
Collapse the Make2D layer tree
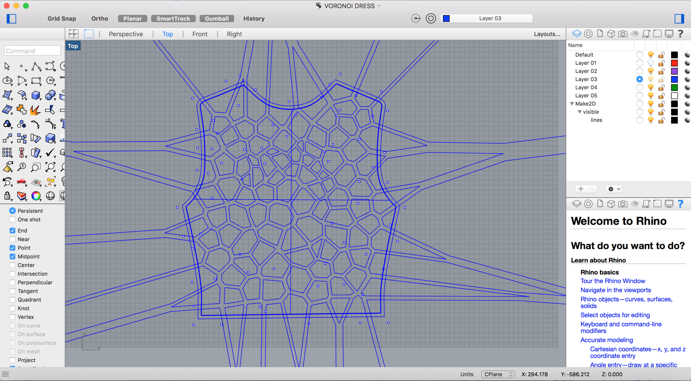[572, 104]
